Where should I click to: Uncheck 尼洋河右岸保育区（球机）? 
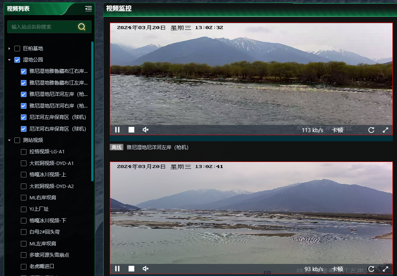point(23,128)
